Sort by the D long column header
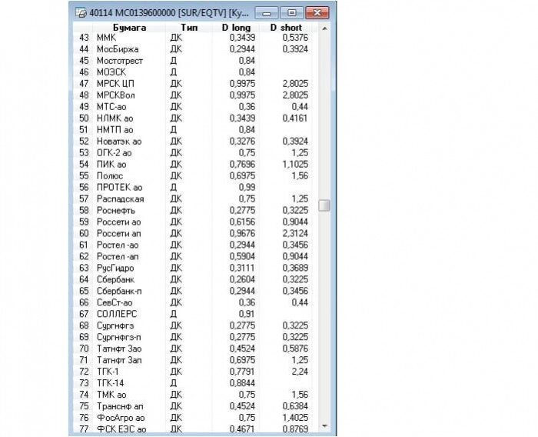This screenshot has width=538, height=437. (x=236, y=28)
